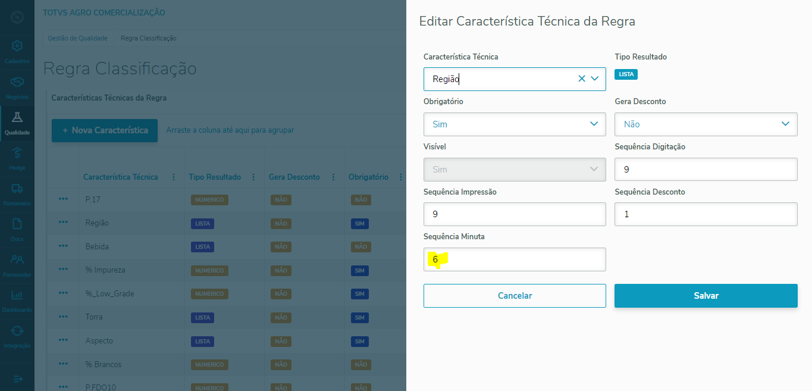This screenshot has height=391, width=812.
Task: Open Tipo Resultado column menu dots
Action: [253, 177]
